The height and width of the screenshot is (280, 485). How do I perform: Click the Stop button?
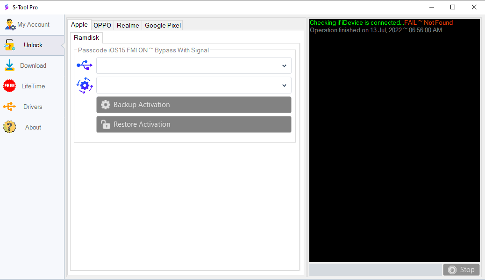(x=461, y=269)
